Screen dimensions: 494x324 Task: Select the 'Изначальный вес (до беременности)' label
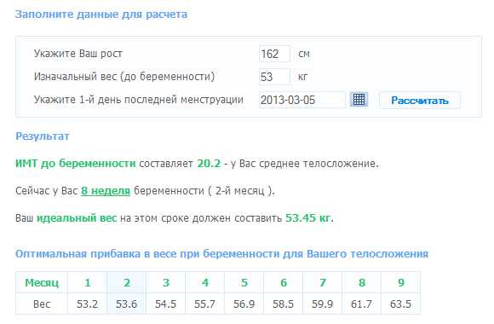click(x=124, y=77)
